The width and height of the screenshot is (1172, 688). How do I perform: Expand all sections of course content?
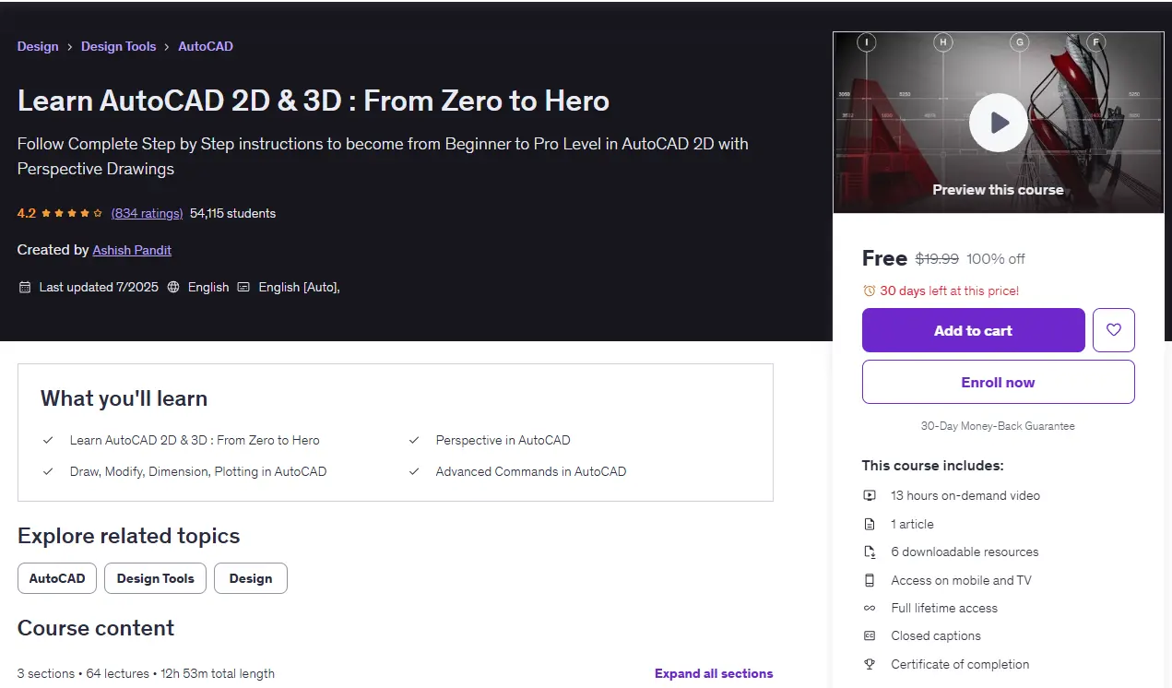[714, 673]
